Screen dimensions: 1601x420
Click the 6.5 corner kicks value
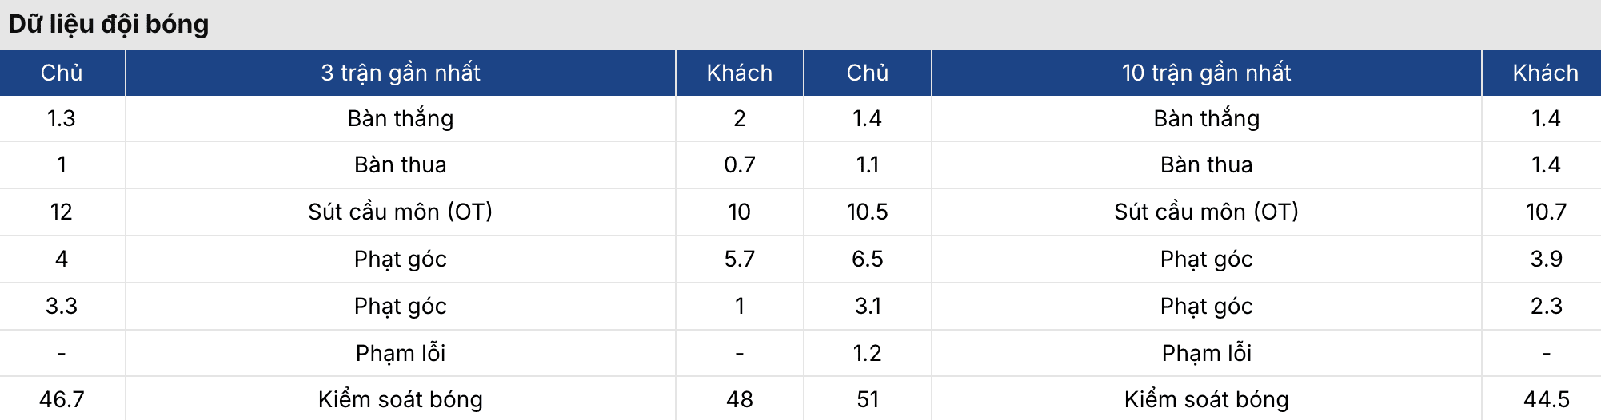(x=867, y=259)
